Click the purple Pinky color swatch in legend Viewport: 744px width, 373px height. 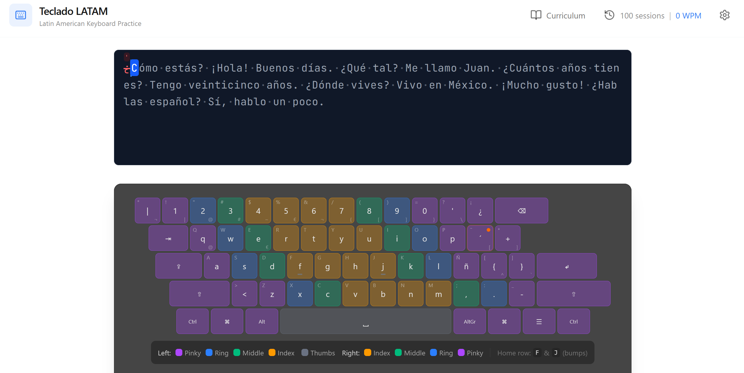click(179, 353)
